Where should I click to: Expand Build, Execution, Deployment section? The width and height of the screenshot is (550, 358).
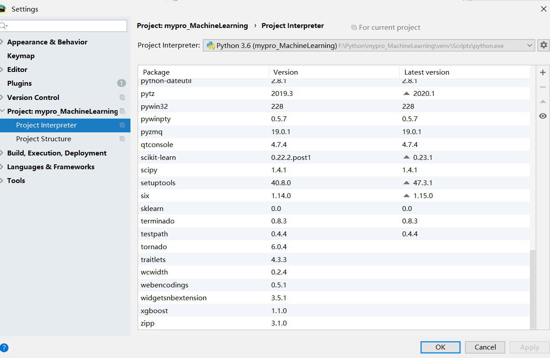coord(3,153)
